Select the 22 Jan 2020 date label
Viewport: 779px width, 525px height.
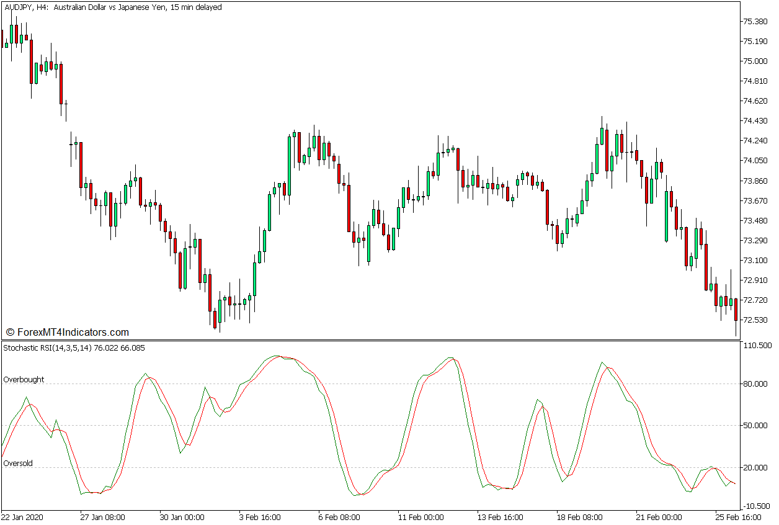pos(23,516)
